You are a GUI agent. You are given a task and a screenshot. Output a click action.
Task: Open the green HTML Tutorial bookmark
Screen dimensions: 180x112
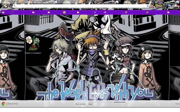coord(69,12)
